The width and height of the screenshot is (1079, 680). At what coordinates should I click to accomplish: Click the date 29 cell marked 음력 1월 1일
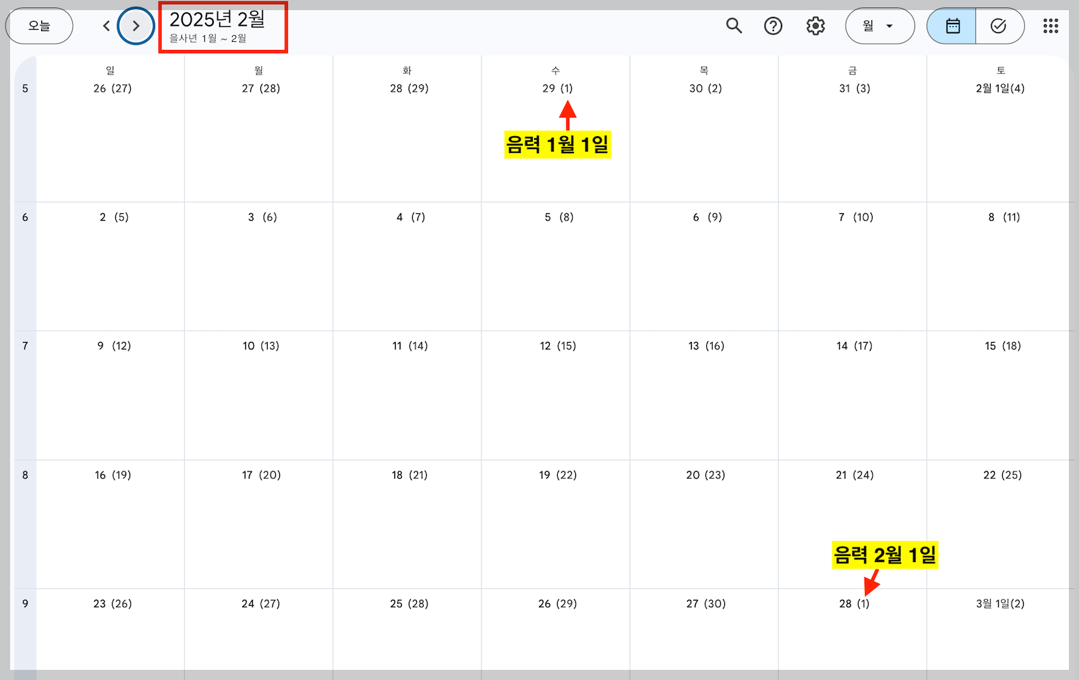coord(555,88)
